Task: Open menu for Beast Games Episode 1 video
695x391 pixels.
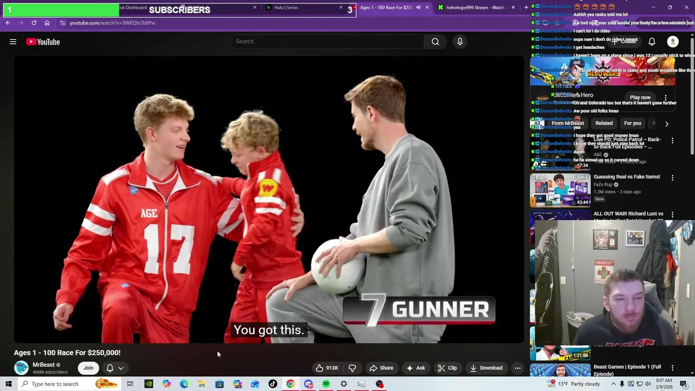Action: 672,368
